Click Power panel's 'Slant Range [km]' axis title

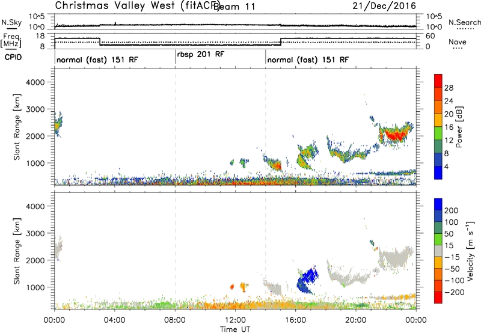point(17,127)
